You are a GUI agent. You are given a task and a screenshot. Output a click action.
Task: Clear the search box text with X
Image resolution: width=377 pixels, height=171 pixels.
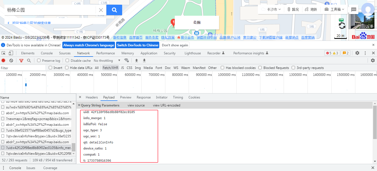click(101, 10)
